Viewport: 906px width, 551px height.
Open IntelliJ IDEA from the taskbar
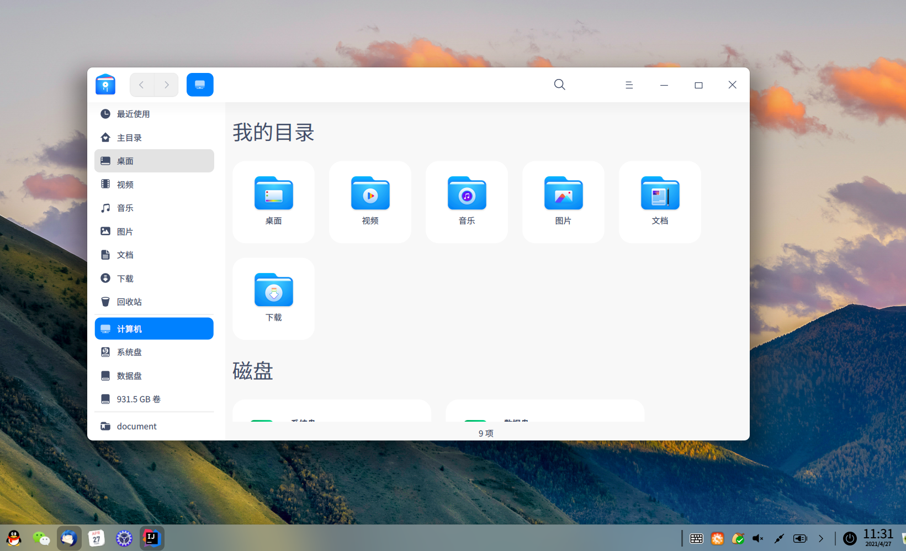[152, 538]
